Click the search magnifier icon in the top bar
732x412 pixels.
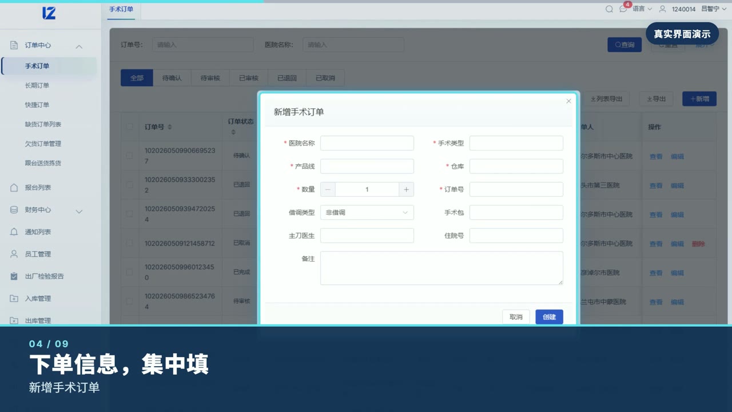pos(609,9)
